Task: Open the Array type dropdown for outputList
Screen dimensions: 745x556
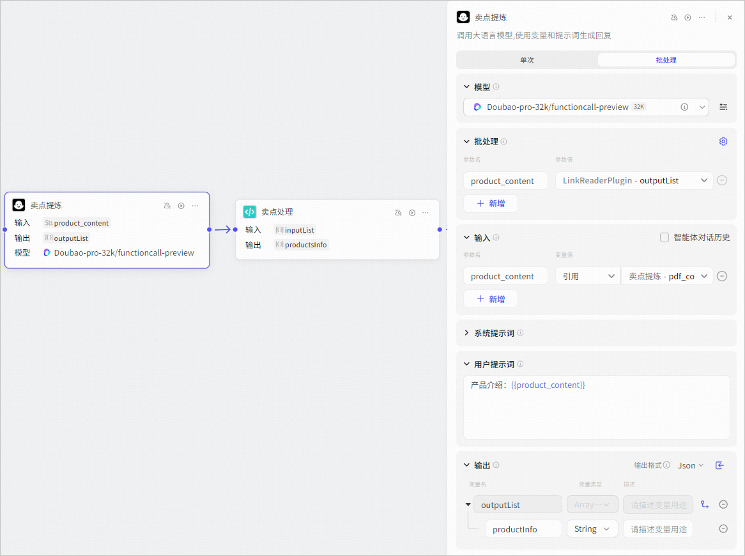Action: [592, 505]
